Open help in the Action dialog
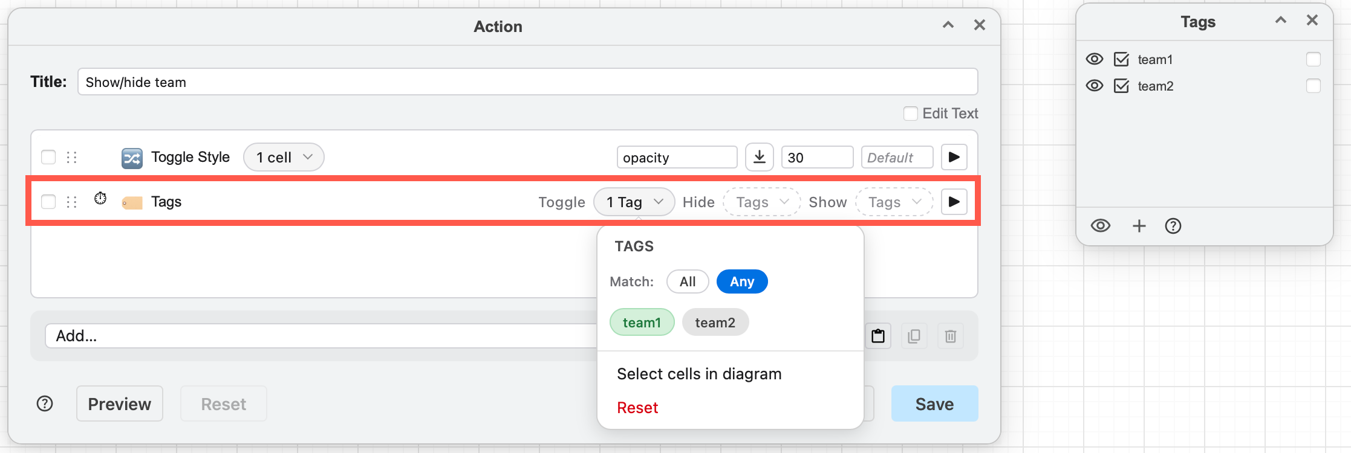This screenshot has width=1351, height=453. 45,403
